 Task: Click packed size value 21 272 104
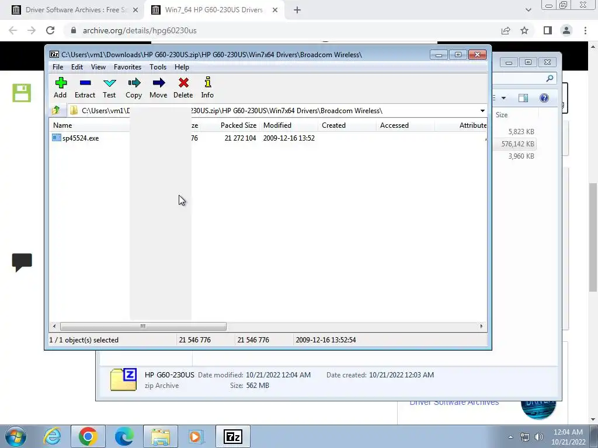coord(240,138)
